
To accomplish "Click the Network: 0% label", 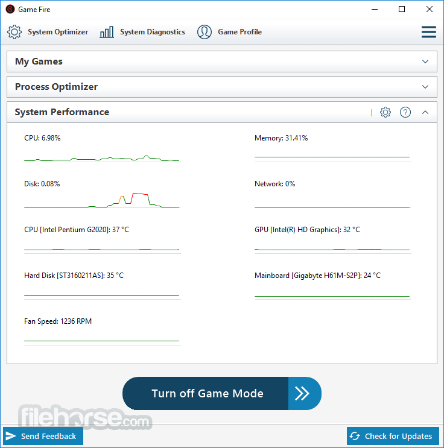I will point(274,184).
